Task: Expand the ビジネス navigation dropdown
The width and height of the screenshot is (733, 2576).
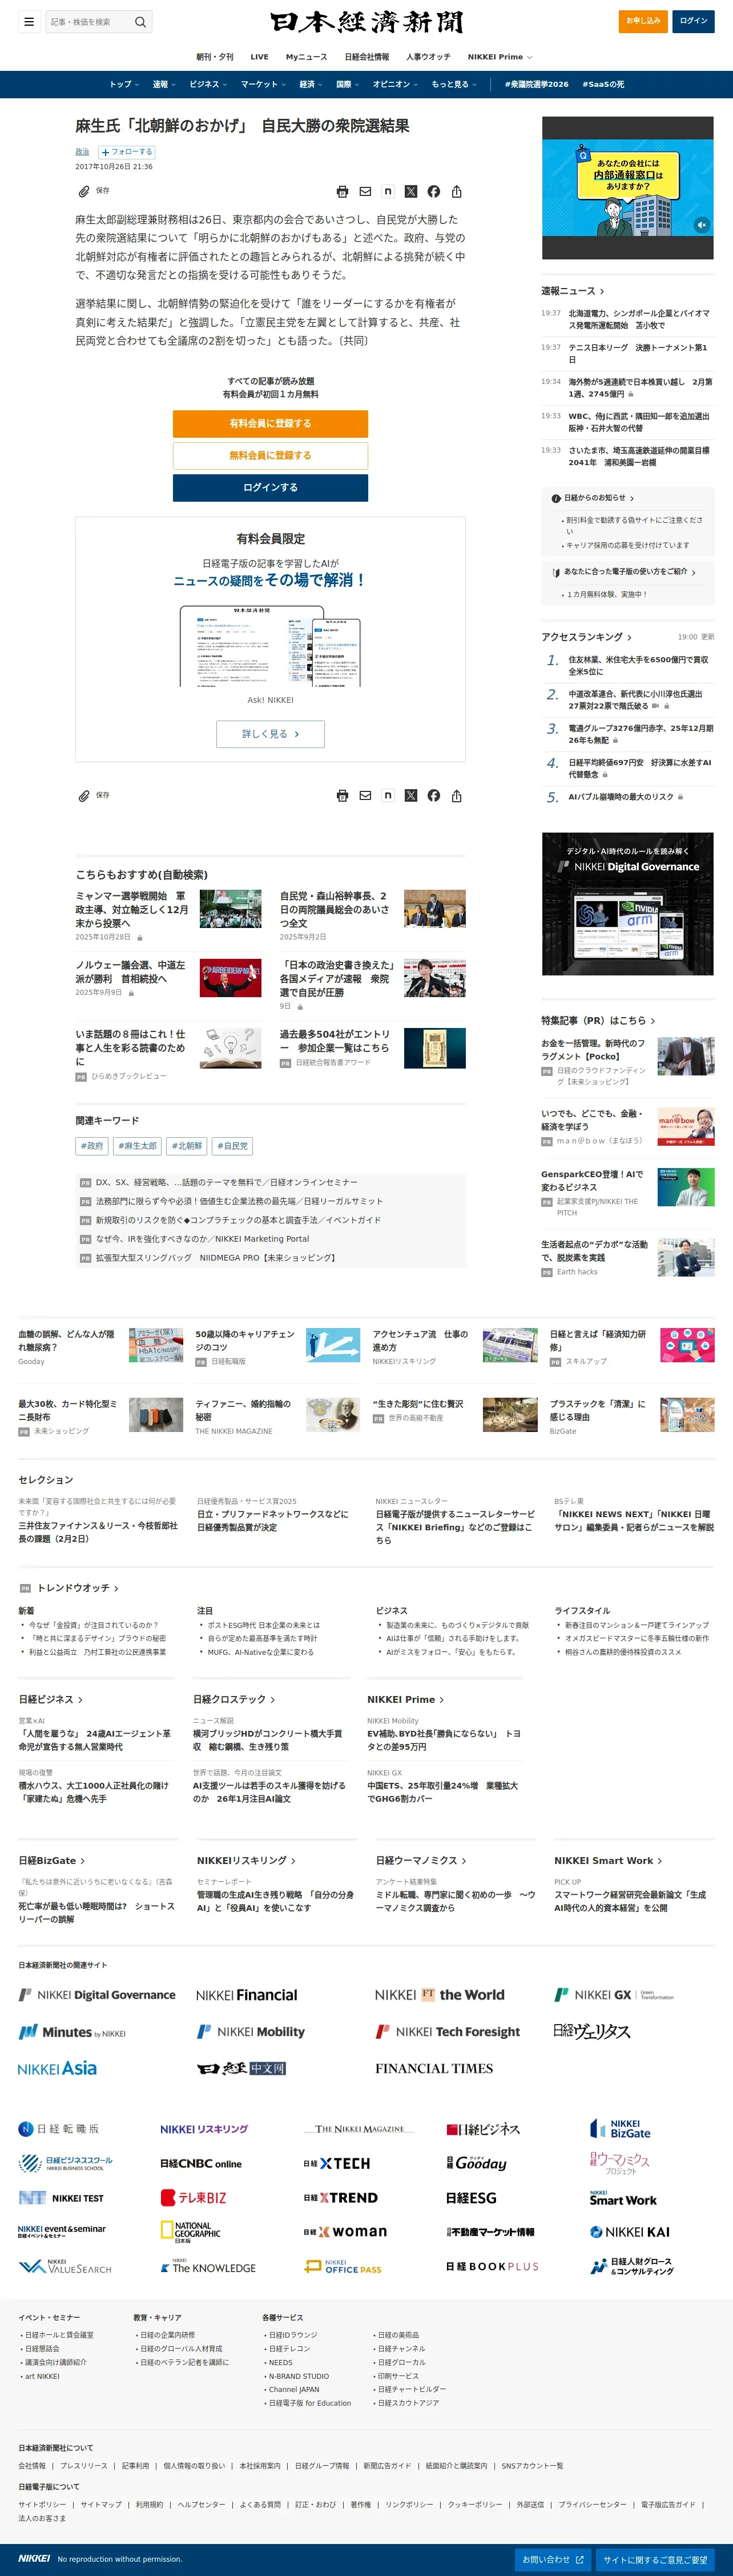Action: (208, 84)
